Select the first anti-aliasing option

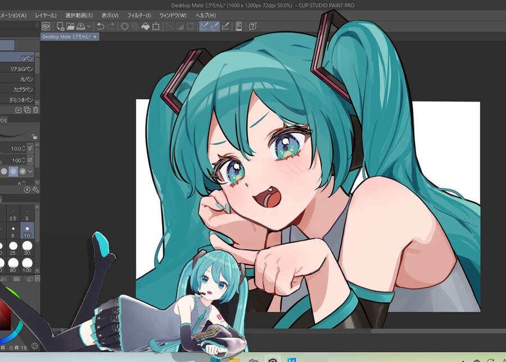(x=4, y=171)
